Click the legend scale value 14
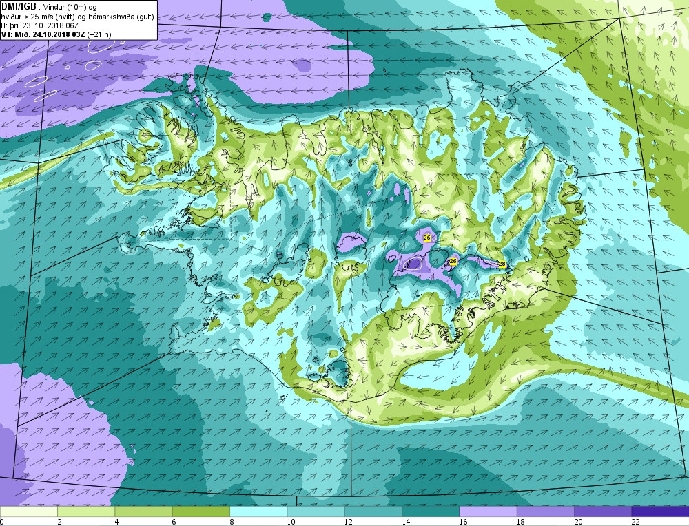 coord(406,522)
